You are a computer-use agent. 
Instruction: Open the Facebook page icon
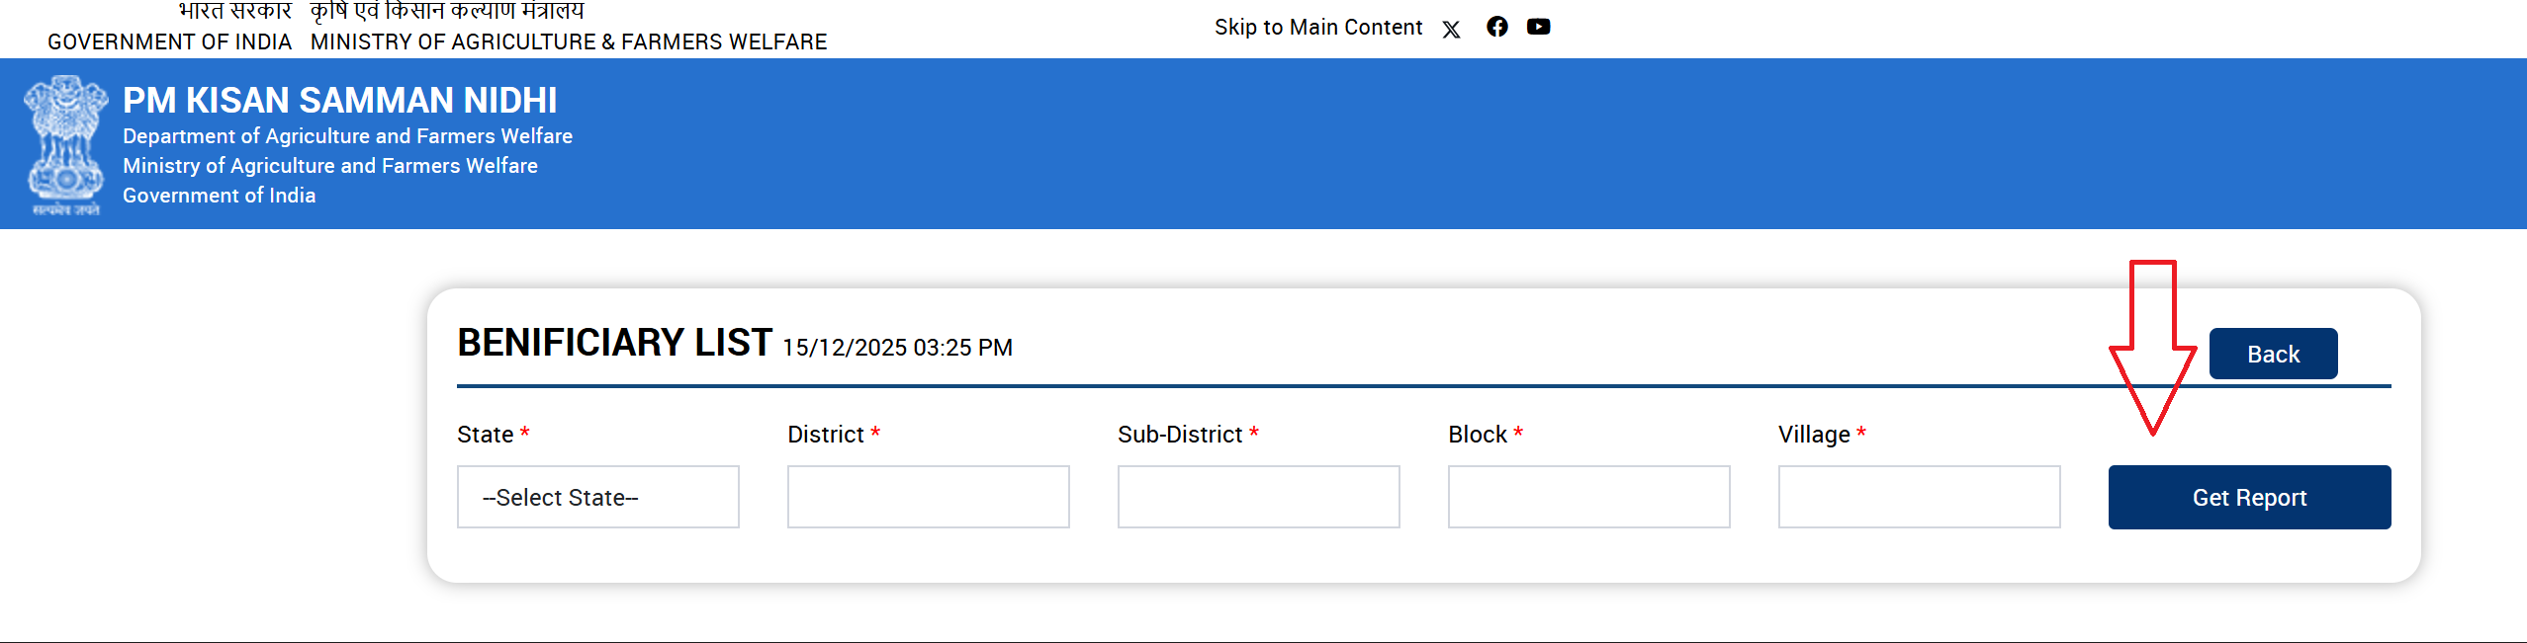click(1497, 27)
